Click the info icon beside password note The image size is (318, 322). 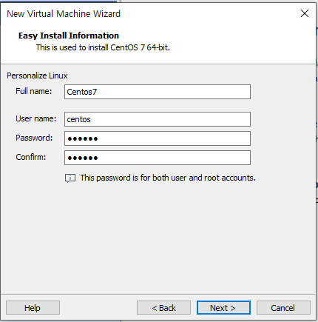(x=70, y=178)
